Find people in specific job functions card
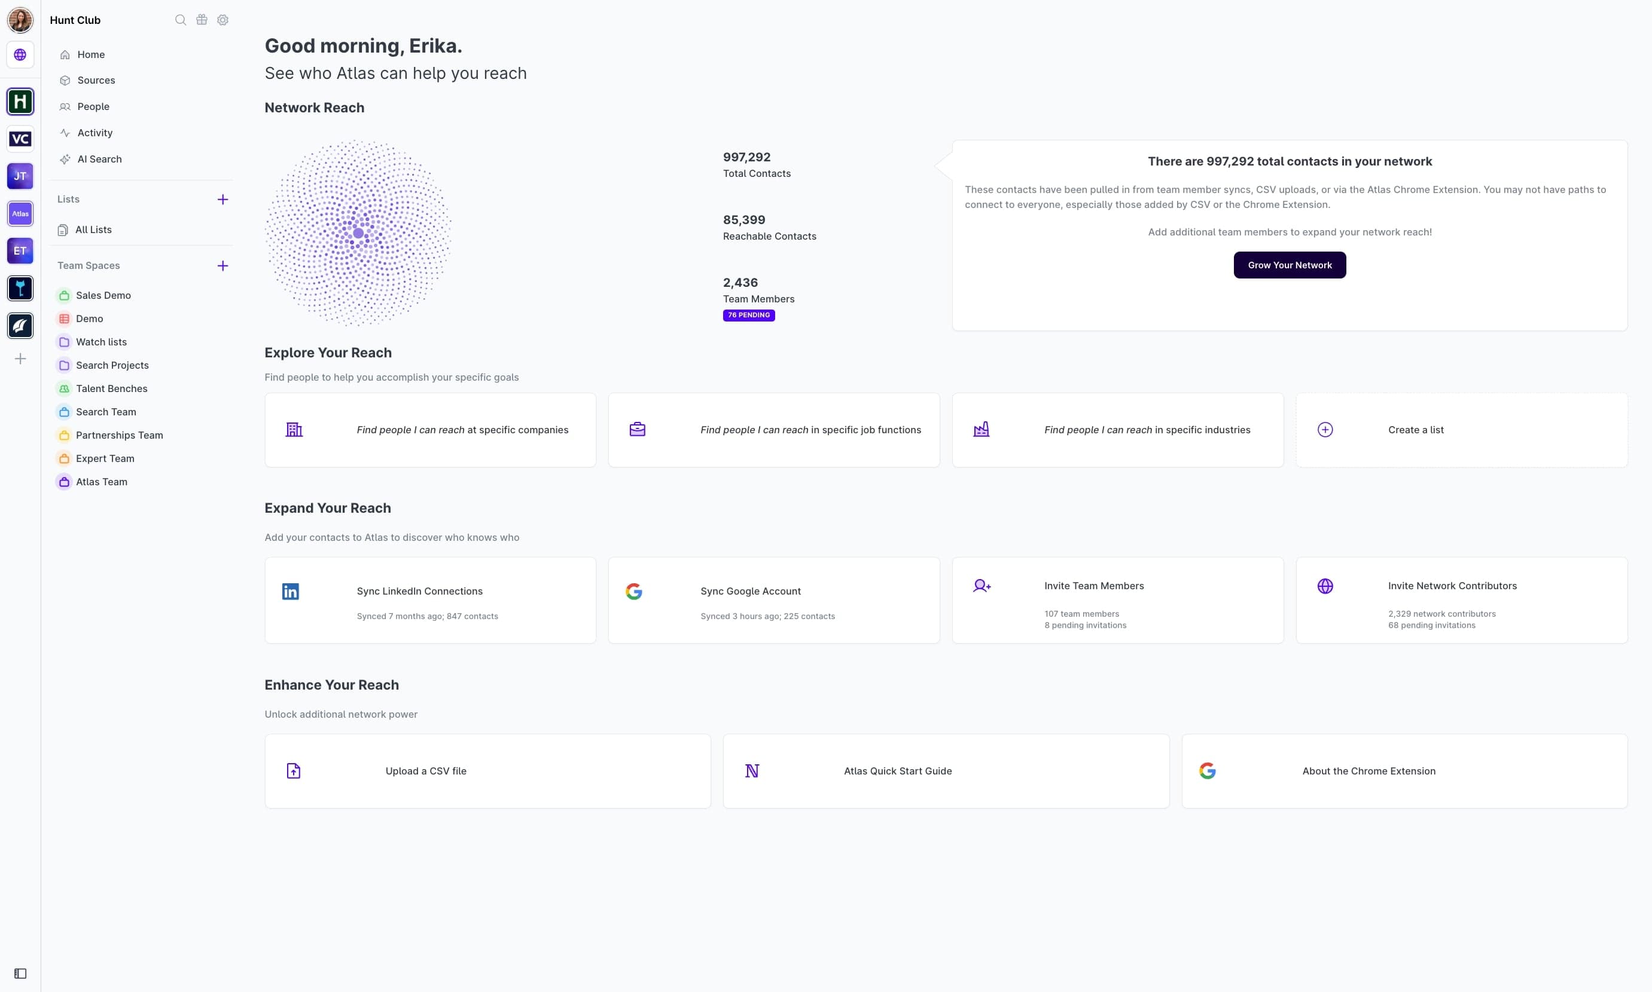 coord(774,430)
